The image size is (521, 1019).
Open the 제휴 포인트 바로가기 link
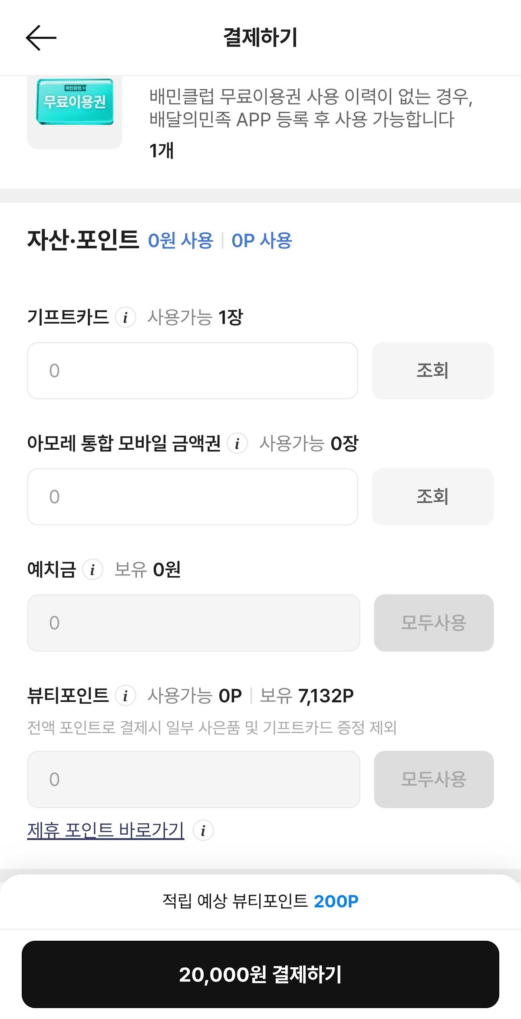[106, 830]
